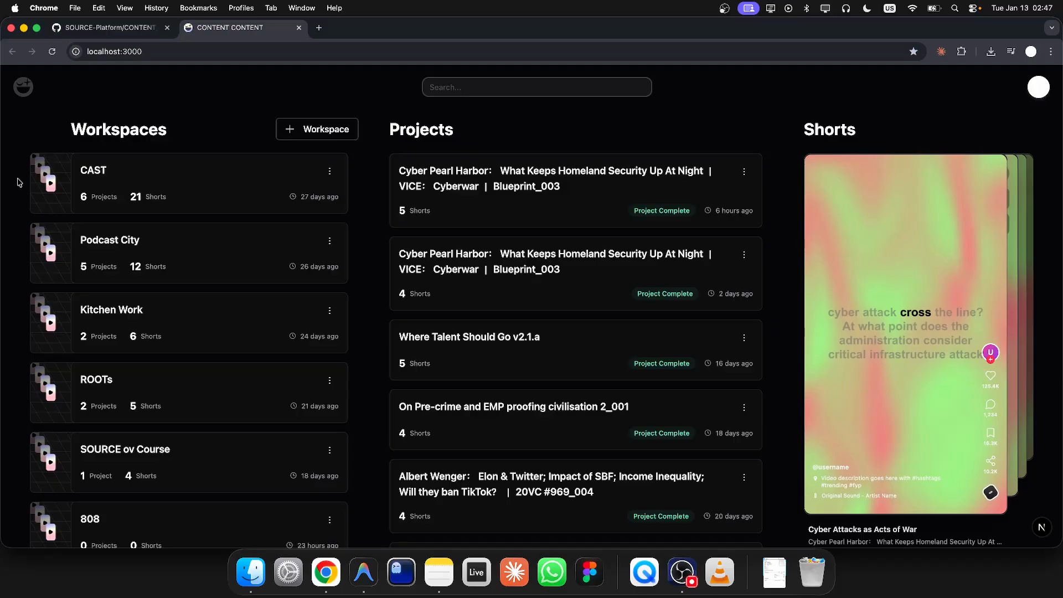Open CAST workspace options menu

tap(329, 171)
